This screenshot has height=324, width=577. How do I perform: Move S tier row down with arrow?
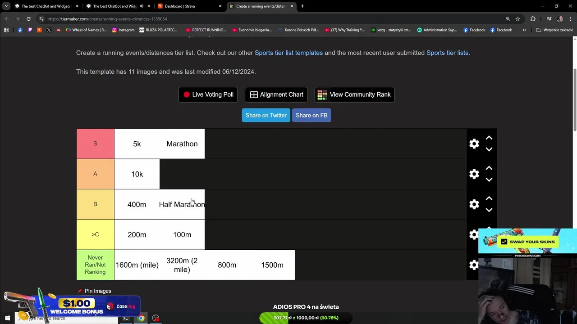489,149
